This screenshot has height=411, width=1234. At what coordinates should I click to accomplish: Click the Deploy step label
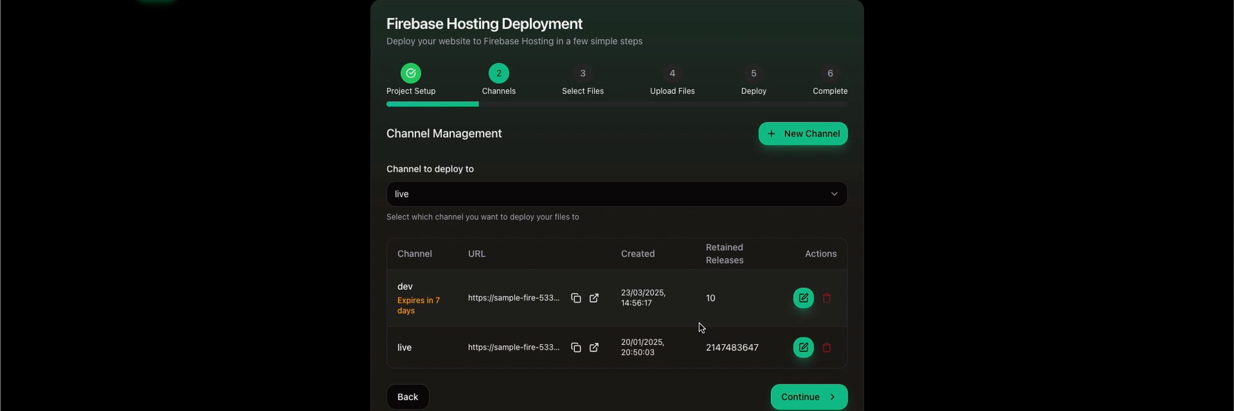[x=754, y=91]
